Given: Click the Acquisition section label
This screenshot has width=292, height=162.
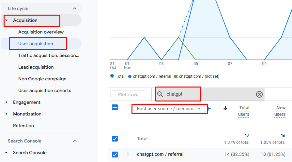Looking at the screenshot, I should (x=25, y=20).
